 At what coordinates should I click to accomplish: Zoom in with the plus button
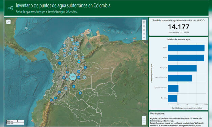(x=144, y=118)
